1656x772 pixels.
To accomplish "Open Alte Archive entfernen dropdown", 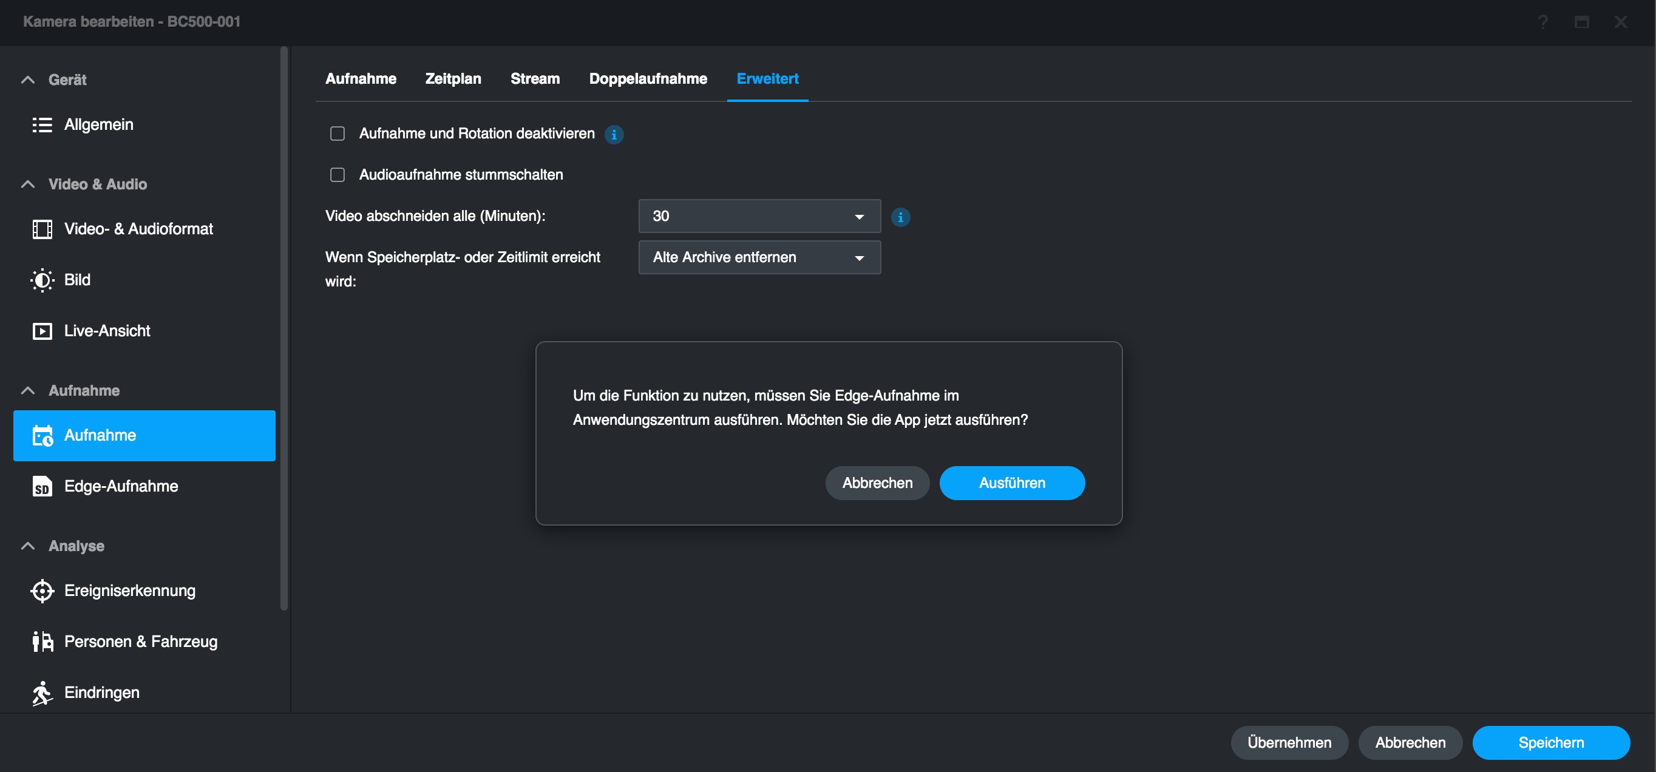I will pyautogui.click(x=759, y=257).
